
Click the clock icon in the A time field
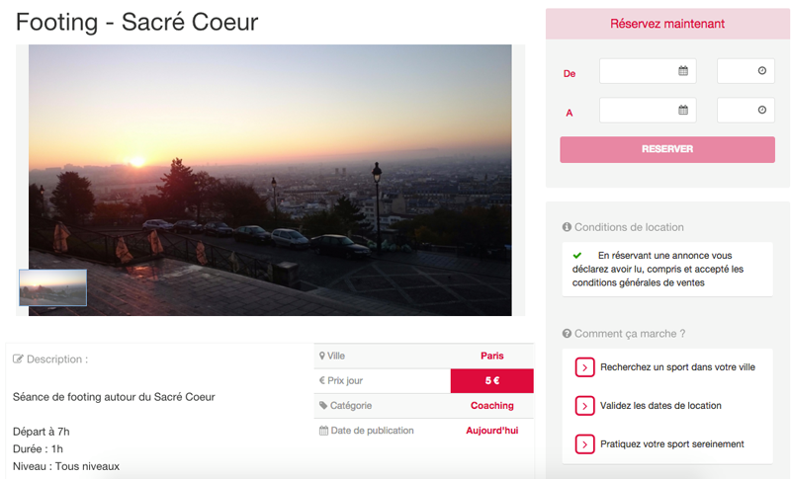pyautogui.click(x=762, y=110)
